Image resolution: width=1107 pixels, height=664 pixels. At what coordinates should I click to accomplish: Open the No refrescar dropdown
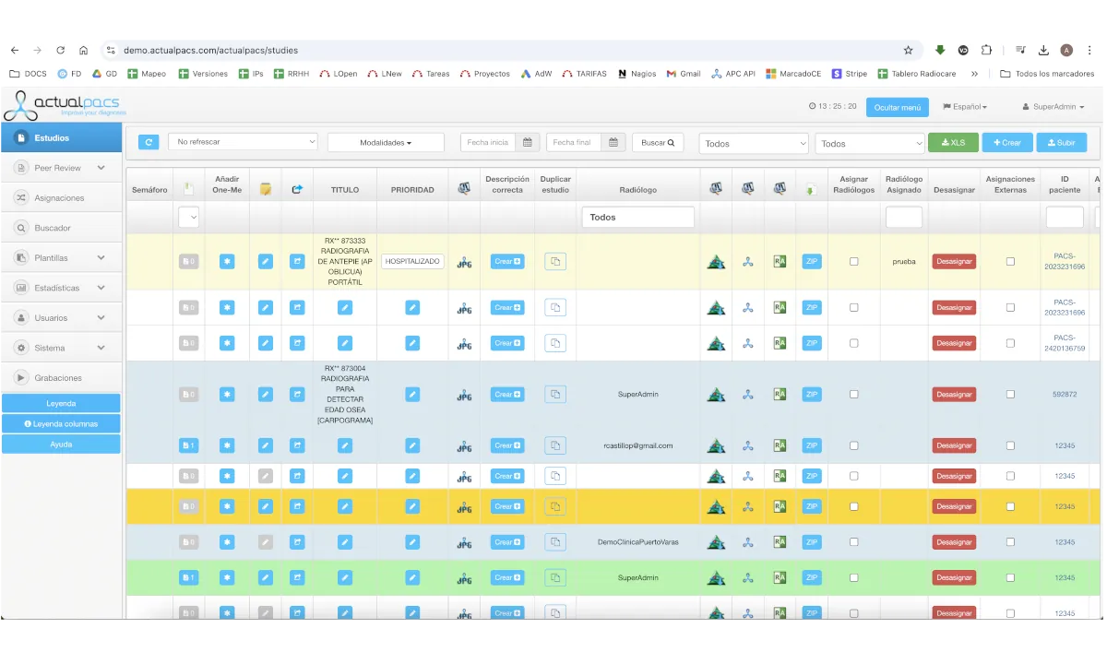pos(244,142)
